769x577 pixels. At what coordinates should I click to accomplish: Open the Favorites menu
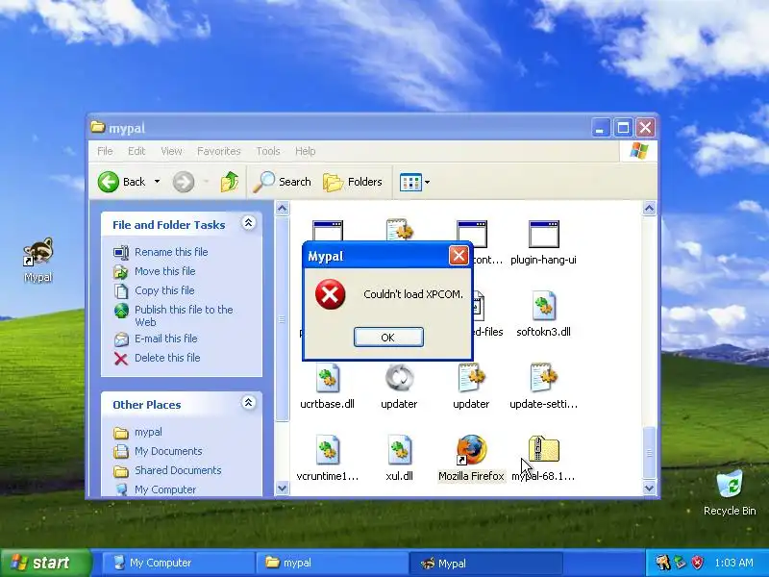click(219, 151)
